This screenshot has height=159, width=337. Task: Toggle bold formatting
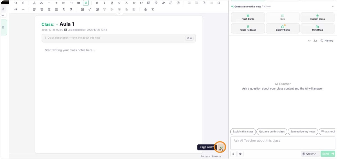(x=97, y=3)
